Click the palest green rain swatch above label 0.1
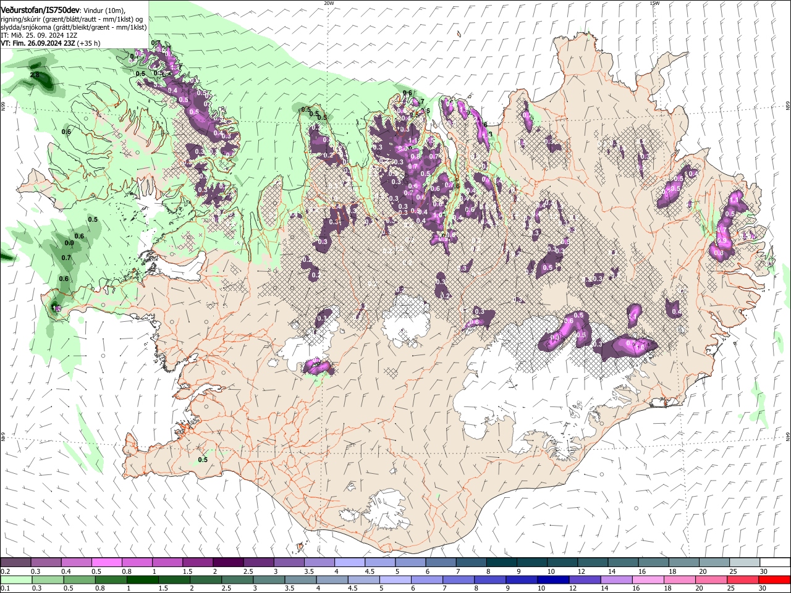The image size is (791, 593). (15, 579)
